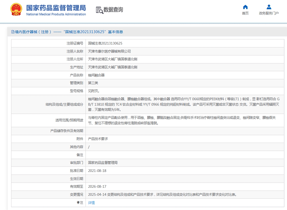Click the 其他内容 row label

76,147
